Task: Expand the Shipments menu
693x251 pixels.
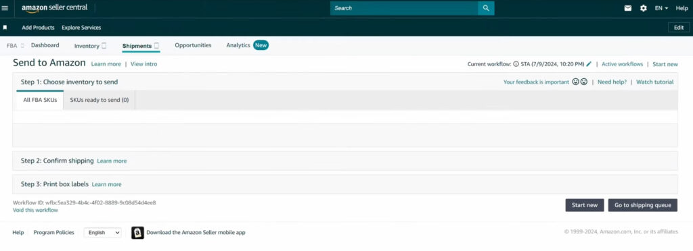Action: click(x=141, y=46)
